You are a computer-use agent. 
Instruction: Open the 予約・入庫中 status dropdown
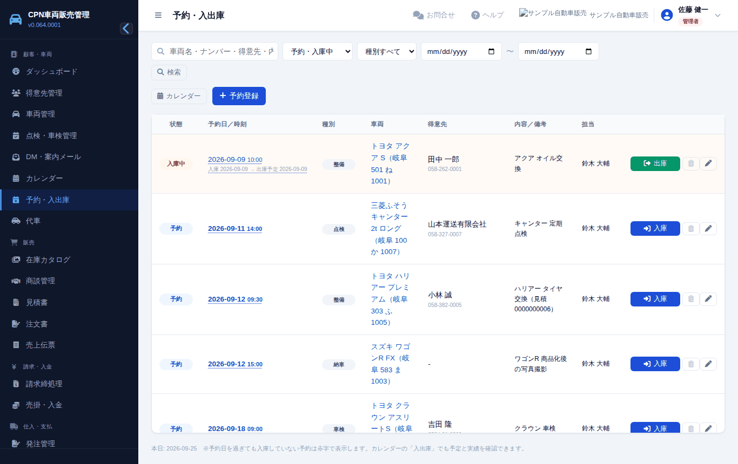click(318, 51)
